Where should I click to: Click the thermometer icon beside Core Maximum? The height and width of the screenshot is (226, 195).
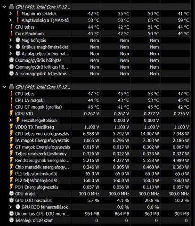pos(11,33)
